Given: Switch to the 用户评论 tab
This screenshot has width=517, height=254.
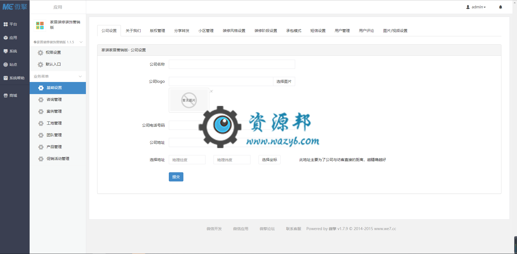Looking at the screenshot, I should [x=366, y=31].
